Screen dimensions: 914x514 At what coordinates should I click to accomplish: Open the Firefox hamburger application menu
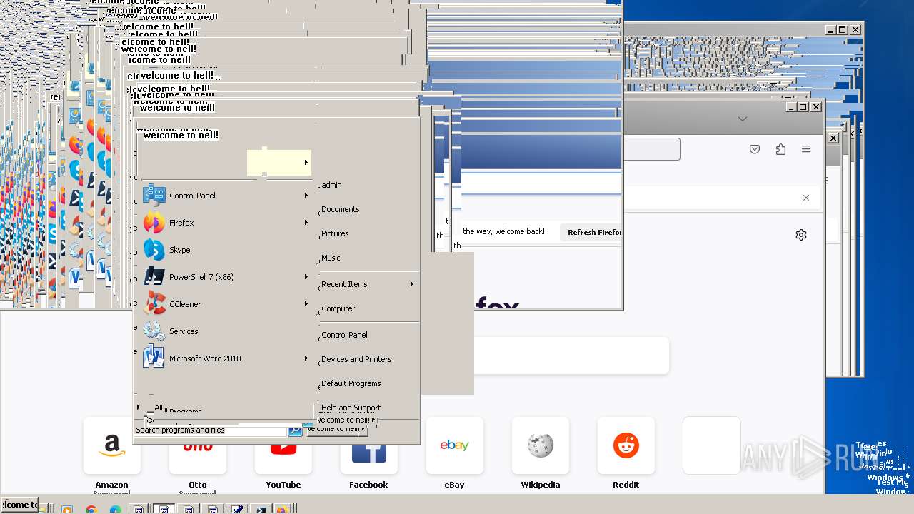[806, 149]
